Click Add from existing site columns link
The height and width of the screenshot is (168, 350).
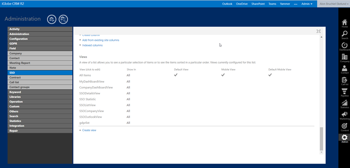tap(101, 40)
